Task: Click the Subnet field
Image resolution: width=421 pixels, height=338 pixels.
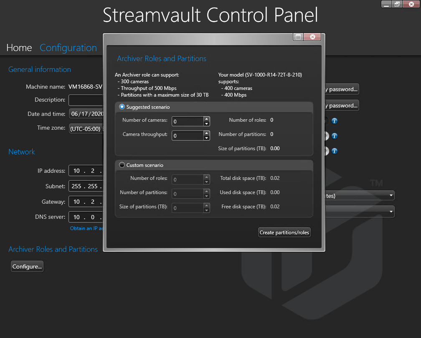Action: [86, 186]
